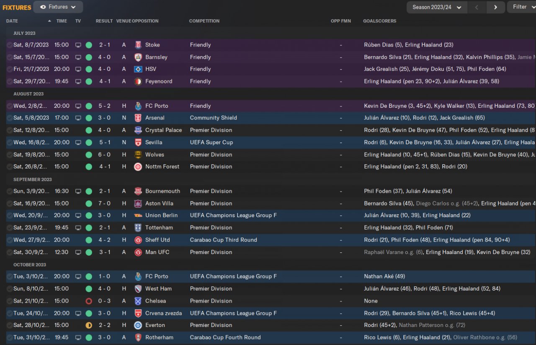Click the TV icon on the Stoke fixture
The width and height of the screenshot is (536, 345).
tap(78, 45)
